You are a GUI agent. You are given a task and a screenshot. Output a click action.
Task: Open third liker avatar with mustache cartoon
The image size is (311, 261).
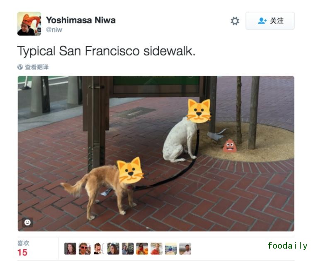pyautogui.click(x=99, y=249)
